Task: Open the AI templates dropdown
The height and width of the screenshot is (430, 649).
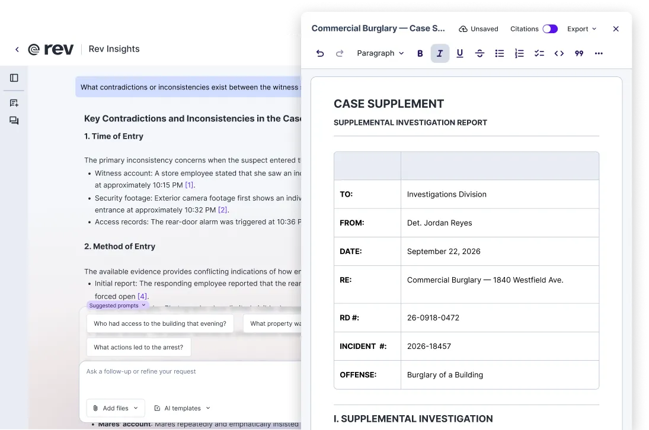Action: pos(182,408)
